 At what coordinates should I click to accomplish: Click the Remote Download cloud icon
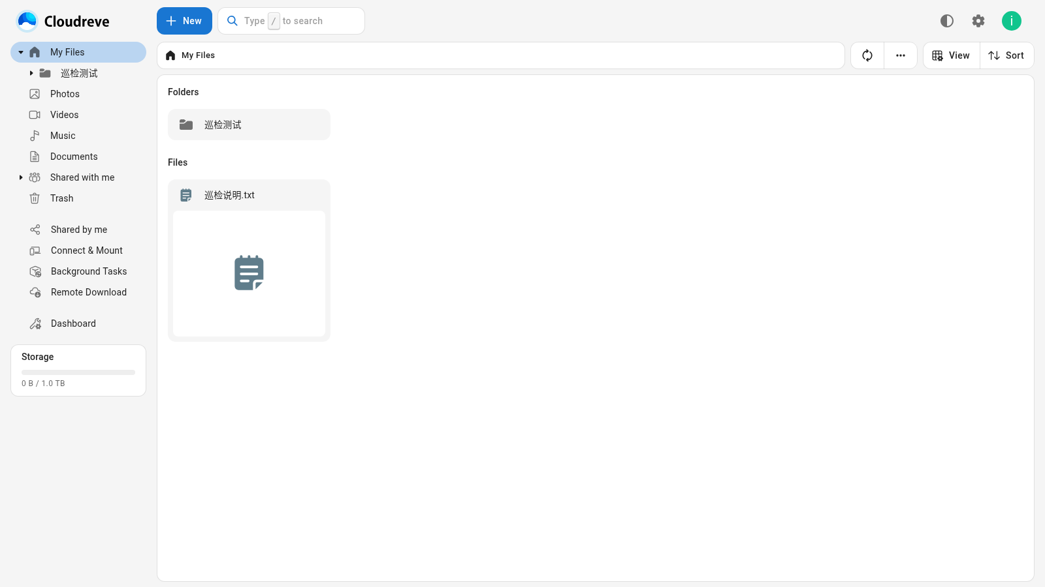coord(35,292)
